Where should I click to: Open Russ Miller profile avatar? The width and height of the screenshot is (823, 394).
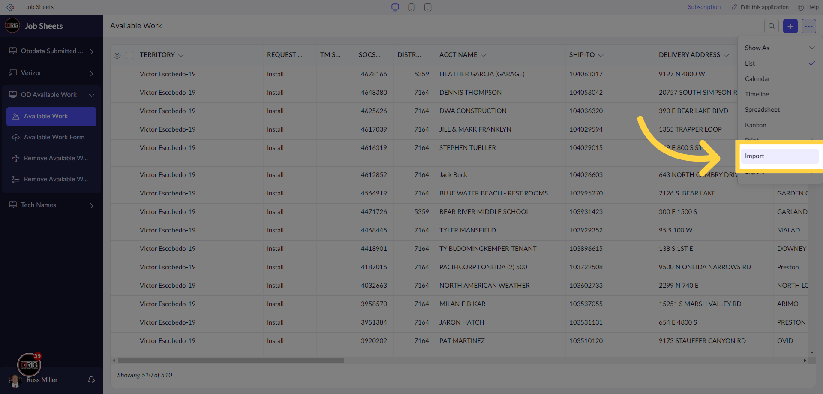coord(15,380)
